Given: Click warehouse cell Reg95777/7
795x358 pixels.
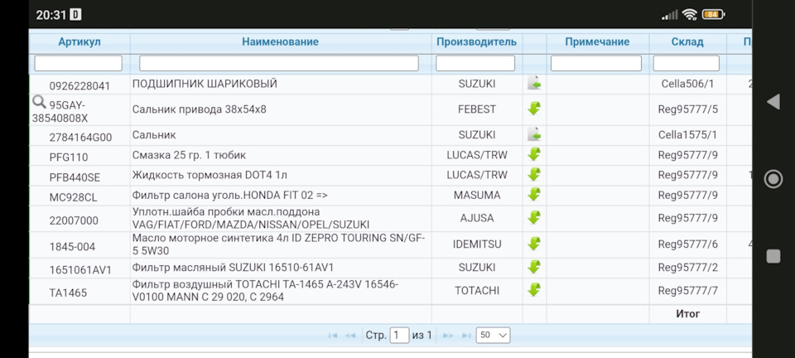Looking at the screenshot, I should (x=687, y=291).
